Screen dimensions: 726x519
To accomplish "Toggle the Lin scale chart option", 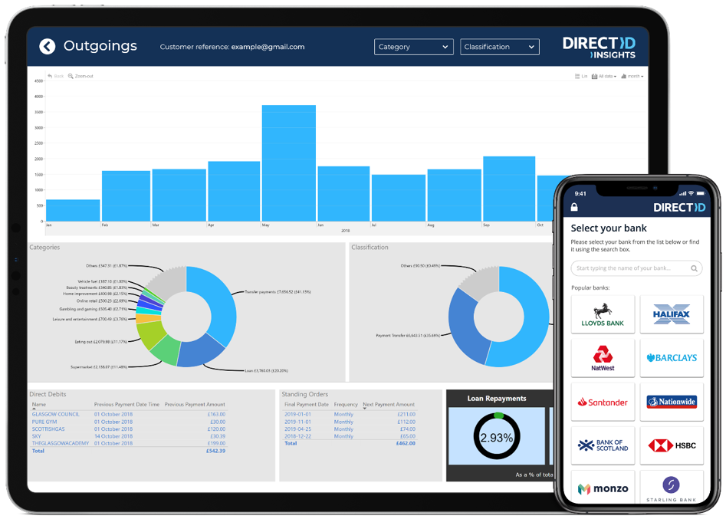I will coord(581,76).
